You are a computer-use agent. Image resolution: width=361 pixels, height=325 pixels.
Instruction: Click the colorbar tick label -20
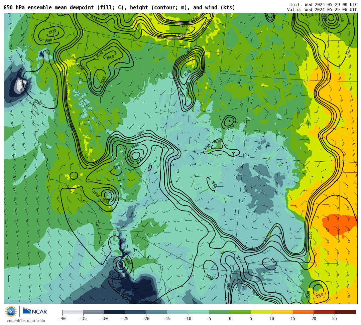pyautogui.click(x=146, y=319)
